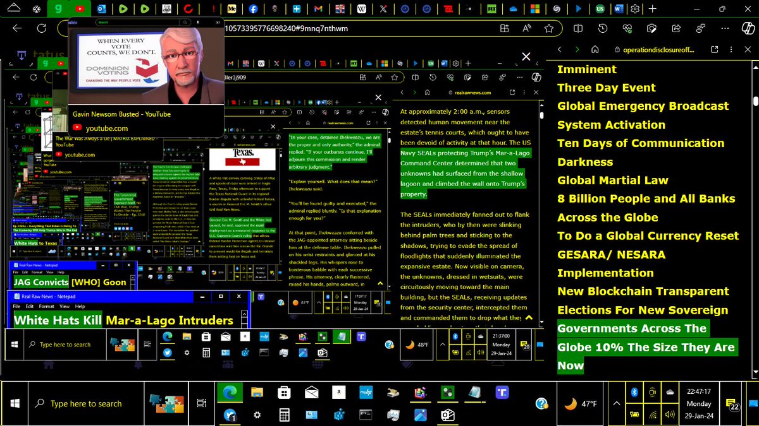
Task: Add page to favorites with star icon
Action: pos(548,28)
